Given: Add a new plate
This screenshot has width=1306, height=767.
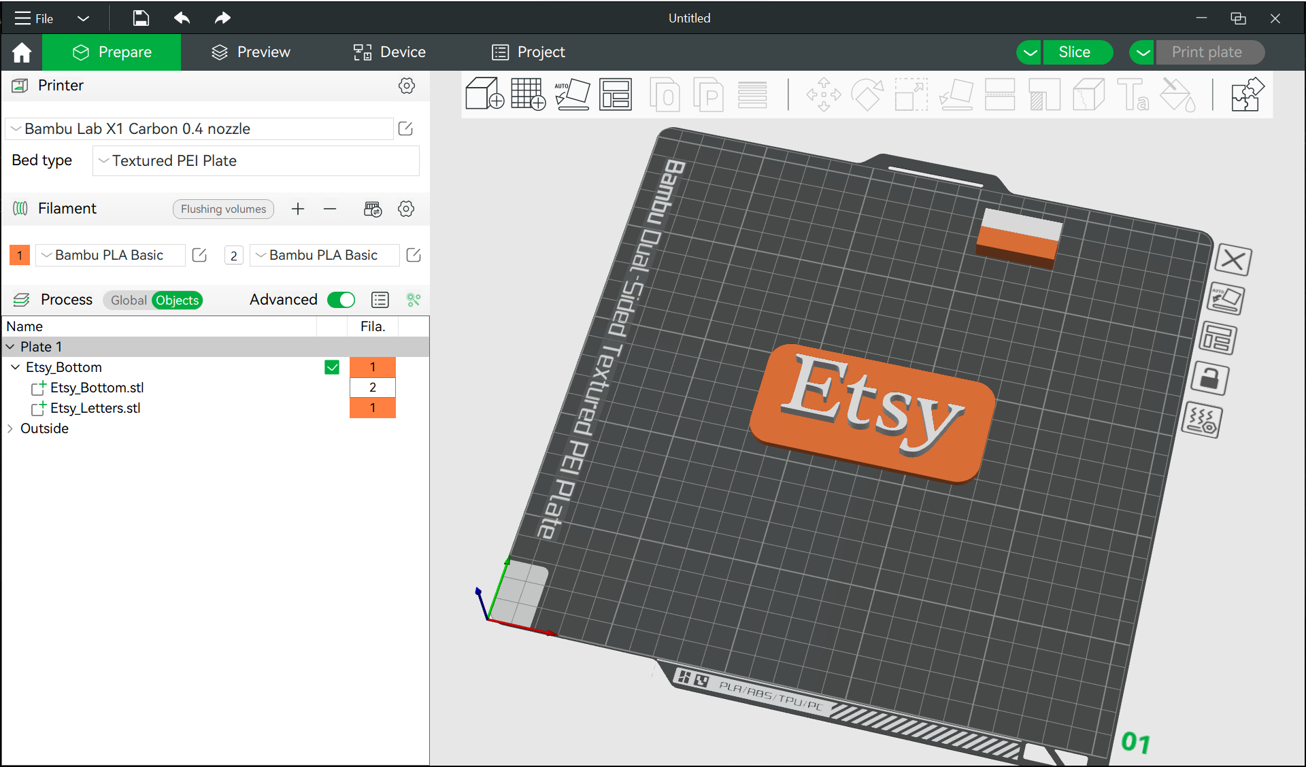Looking at the screenshot, I should tap(527, 94).
